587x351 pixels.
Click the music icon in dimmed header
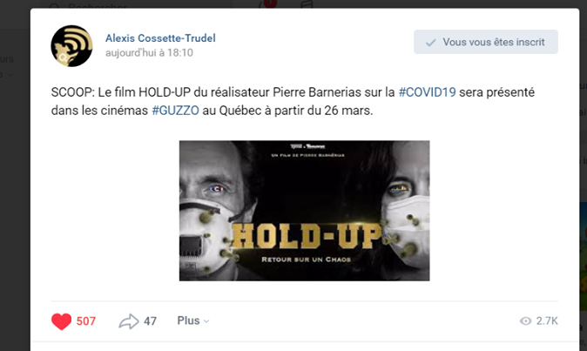(x=307, y=3)
